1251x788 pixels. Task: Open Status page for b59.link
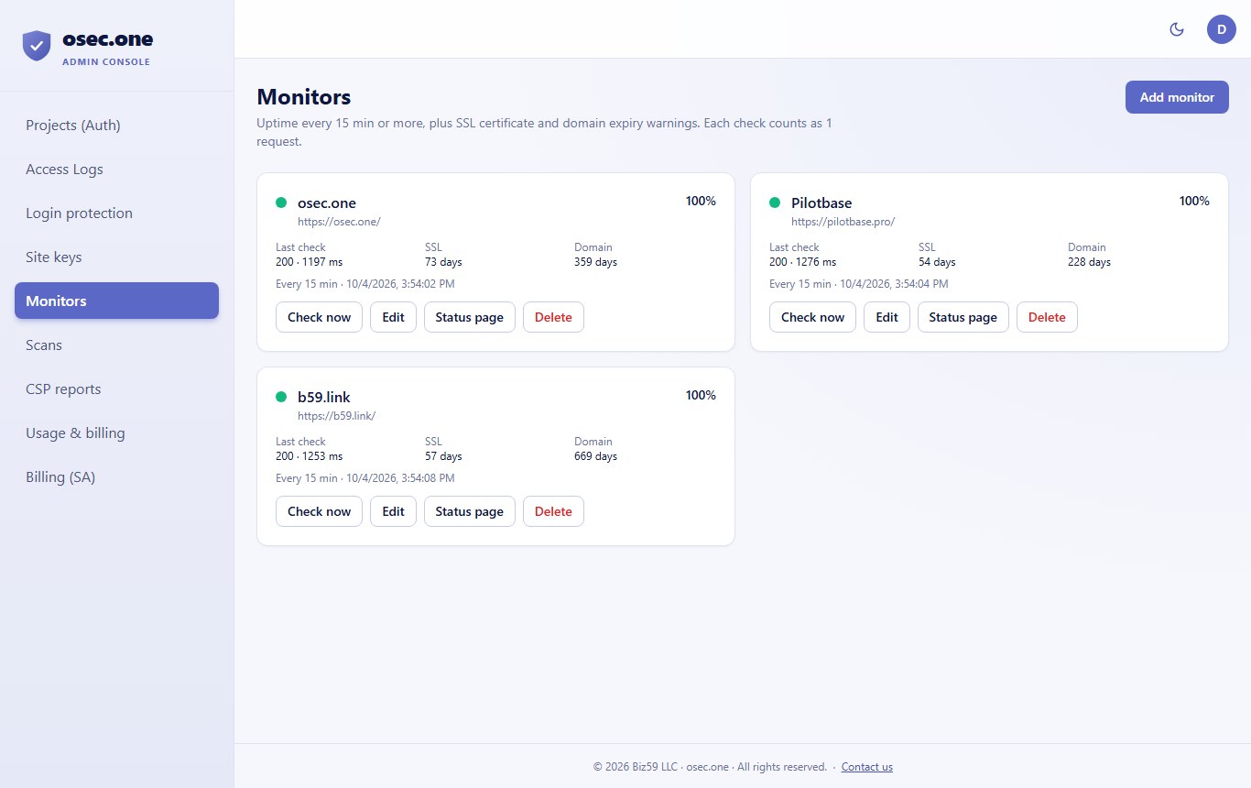coord(469,511)
